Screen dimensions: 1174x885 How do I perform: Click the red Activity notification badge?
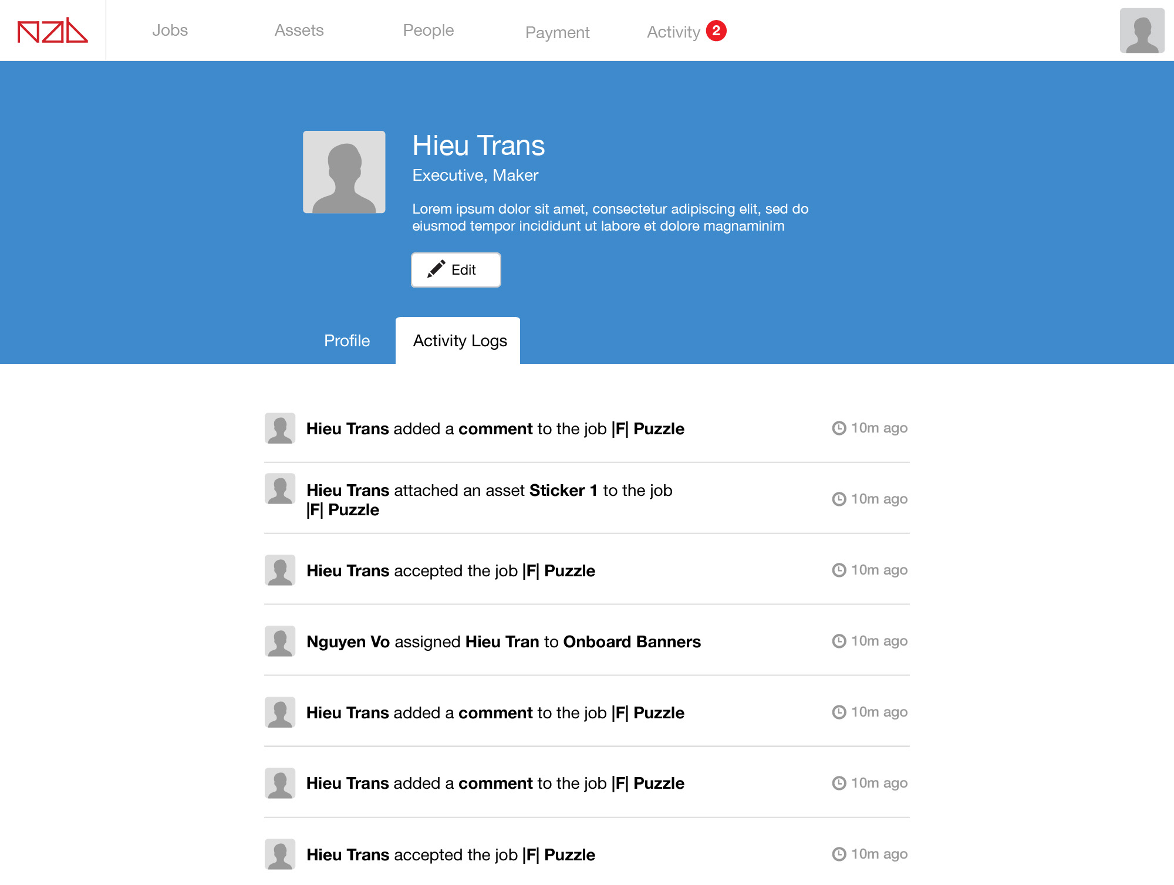(716, 31)
